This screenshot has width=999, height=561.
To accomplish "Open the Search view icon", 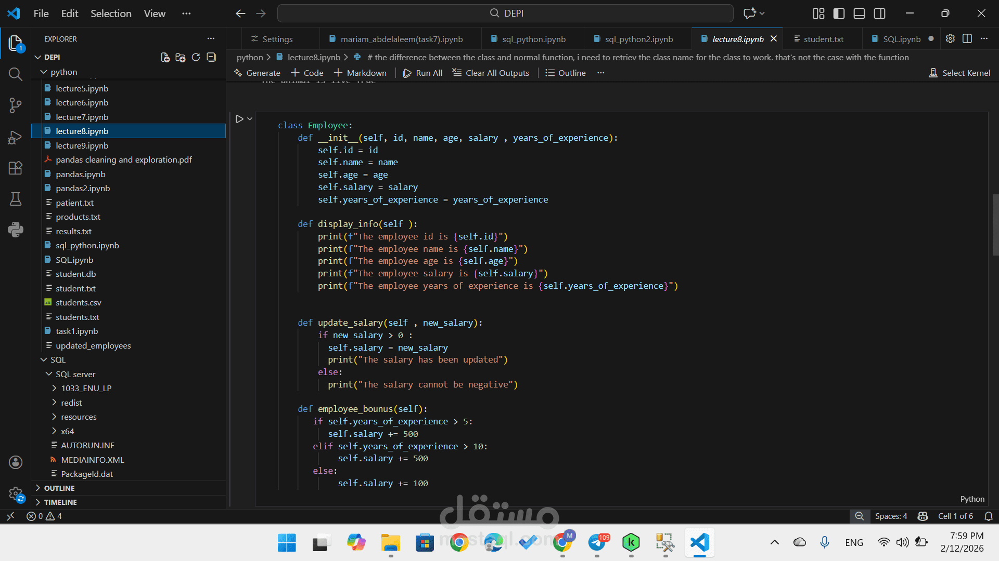I will pos(16,75).
